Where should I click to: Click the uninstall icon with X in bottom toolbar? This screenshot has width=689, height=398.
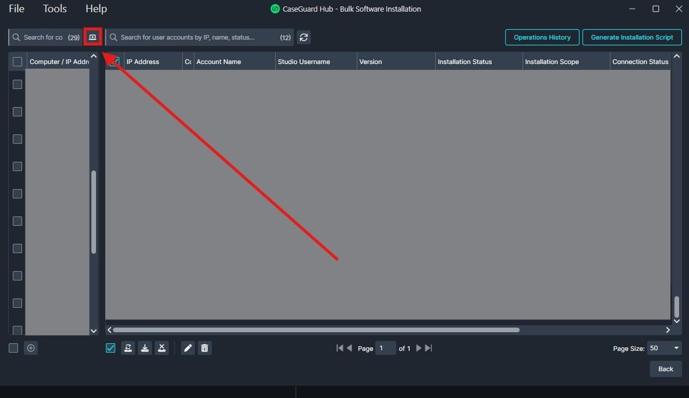162,348
